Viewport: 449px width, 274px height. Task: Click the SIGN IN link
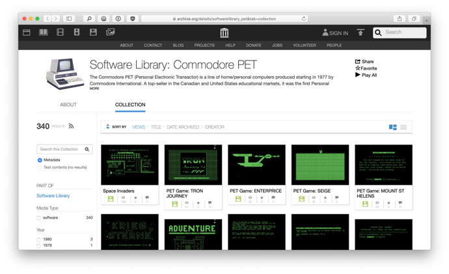point(335,33)
